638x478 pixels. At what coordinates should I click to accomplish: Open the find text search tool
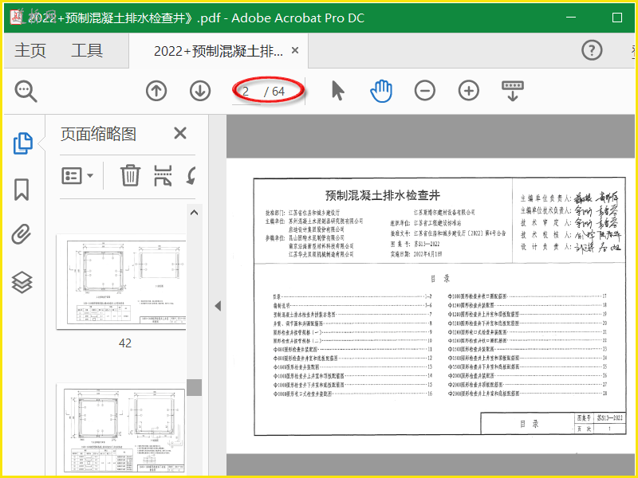tap(26, 92)
